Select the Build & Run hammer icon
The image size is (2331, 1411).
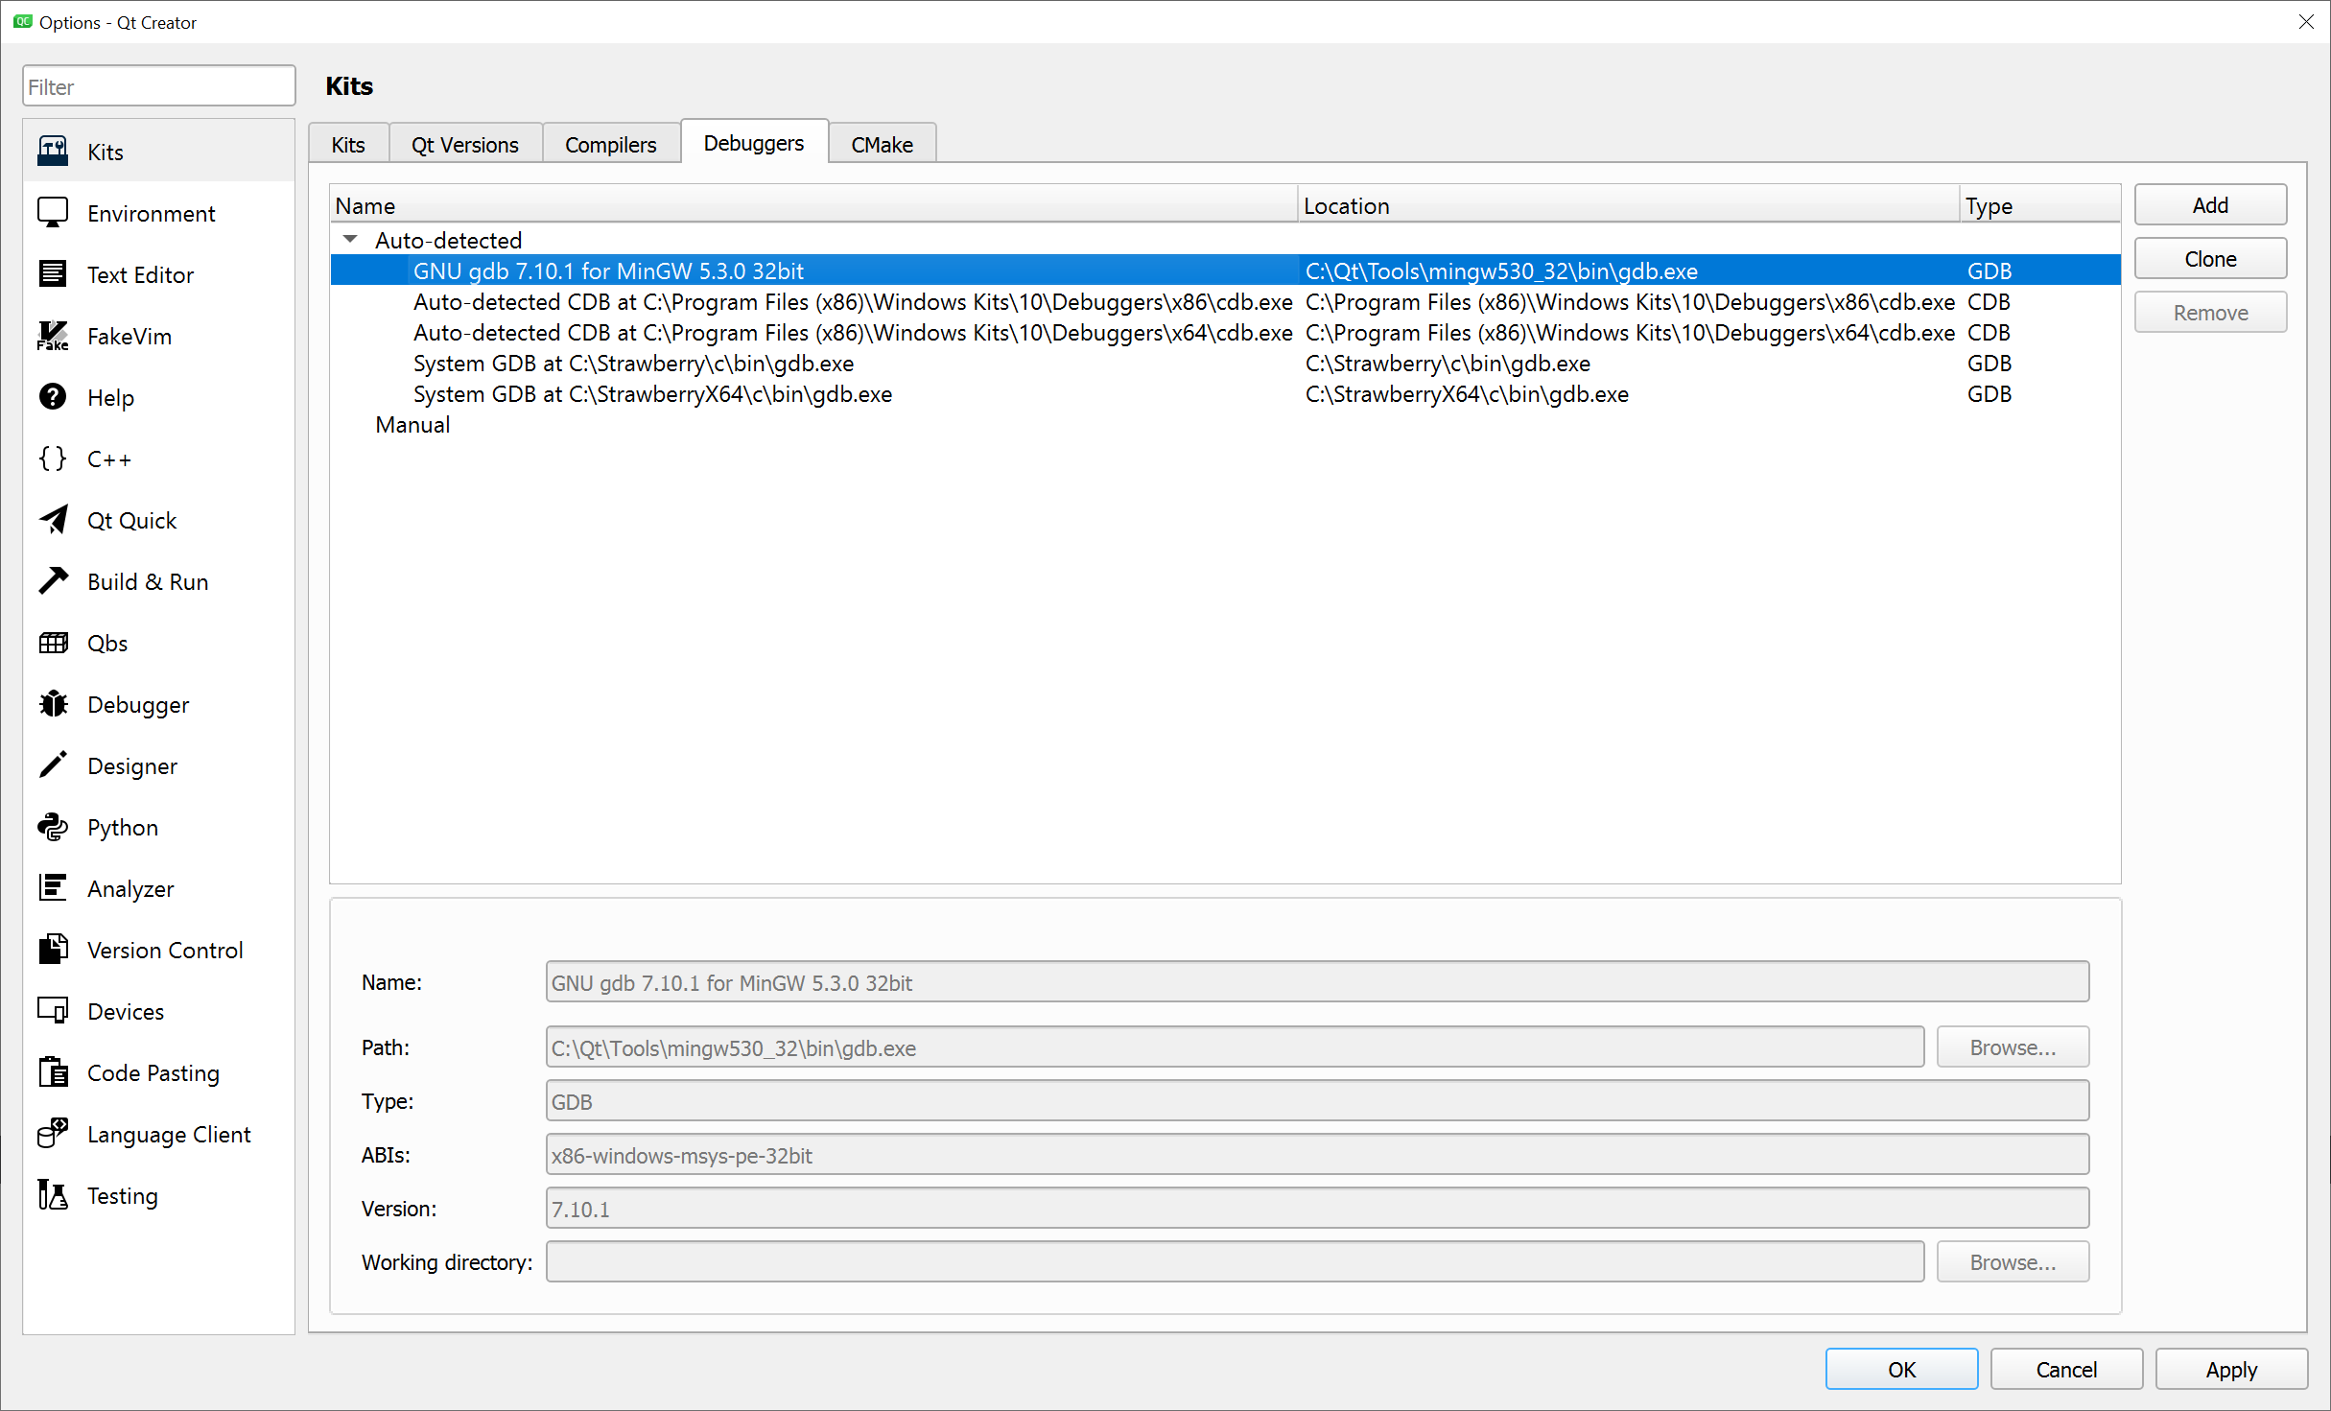click(53, 582)
